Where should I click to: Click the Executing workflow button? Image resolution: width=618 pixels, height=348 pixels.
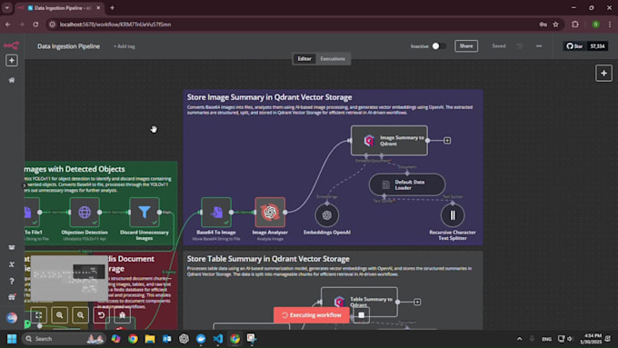(312, 315)
